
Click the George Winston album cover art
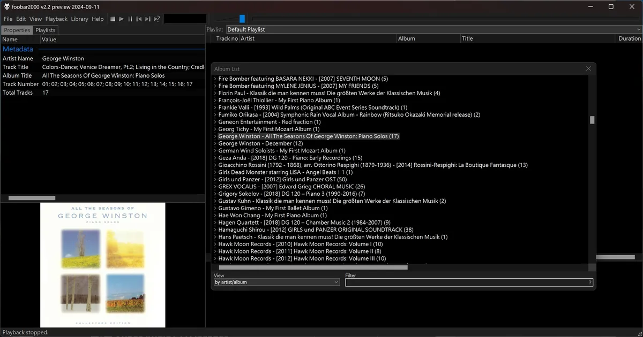103,265
